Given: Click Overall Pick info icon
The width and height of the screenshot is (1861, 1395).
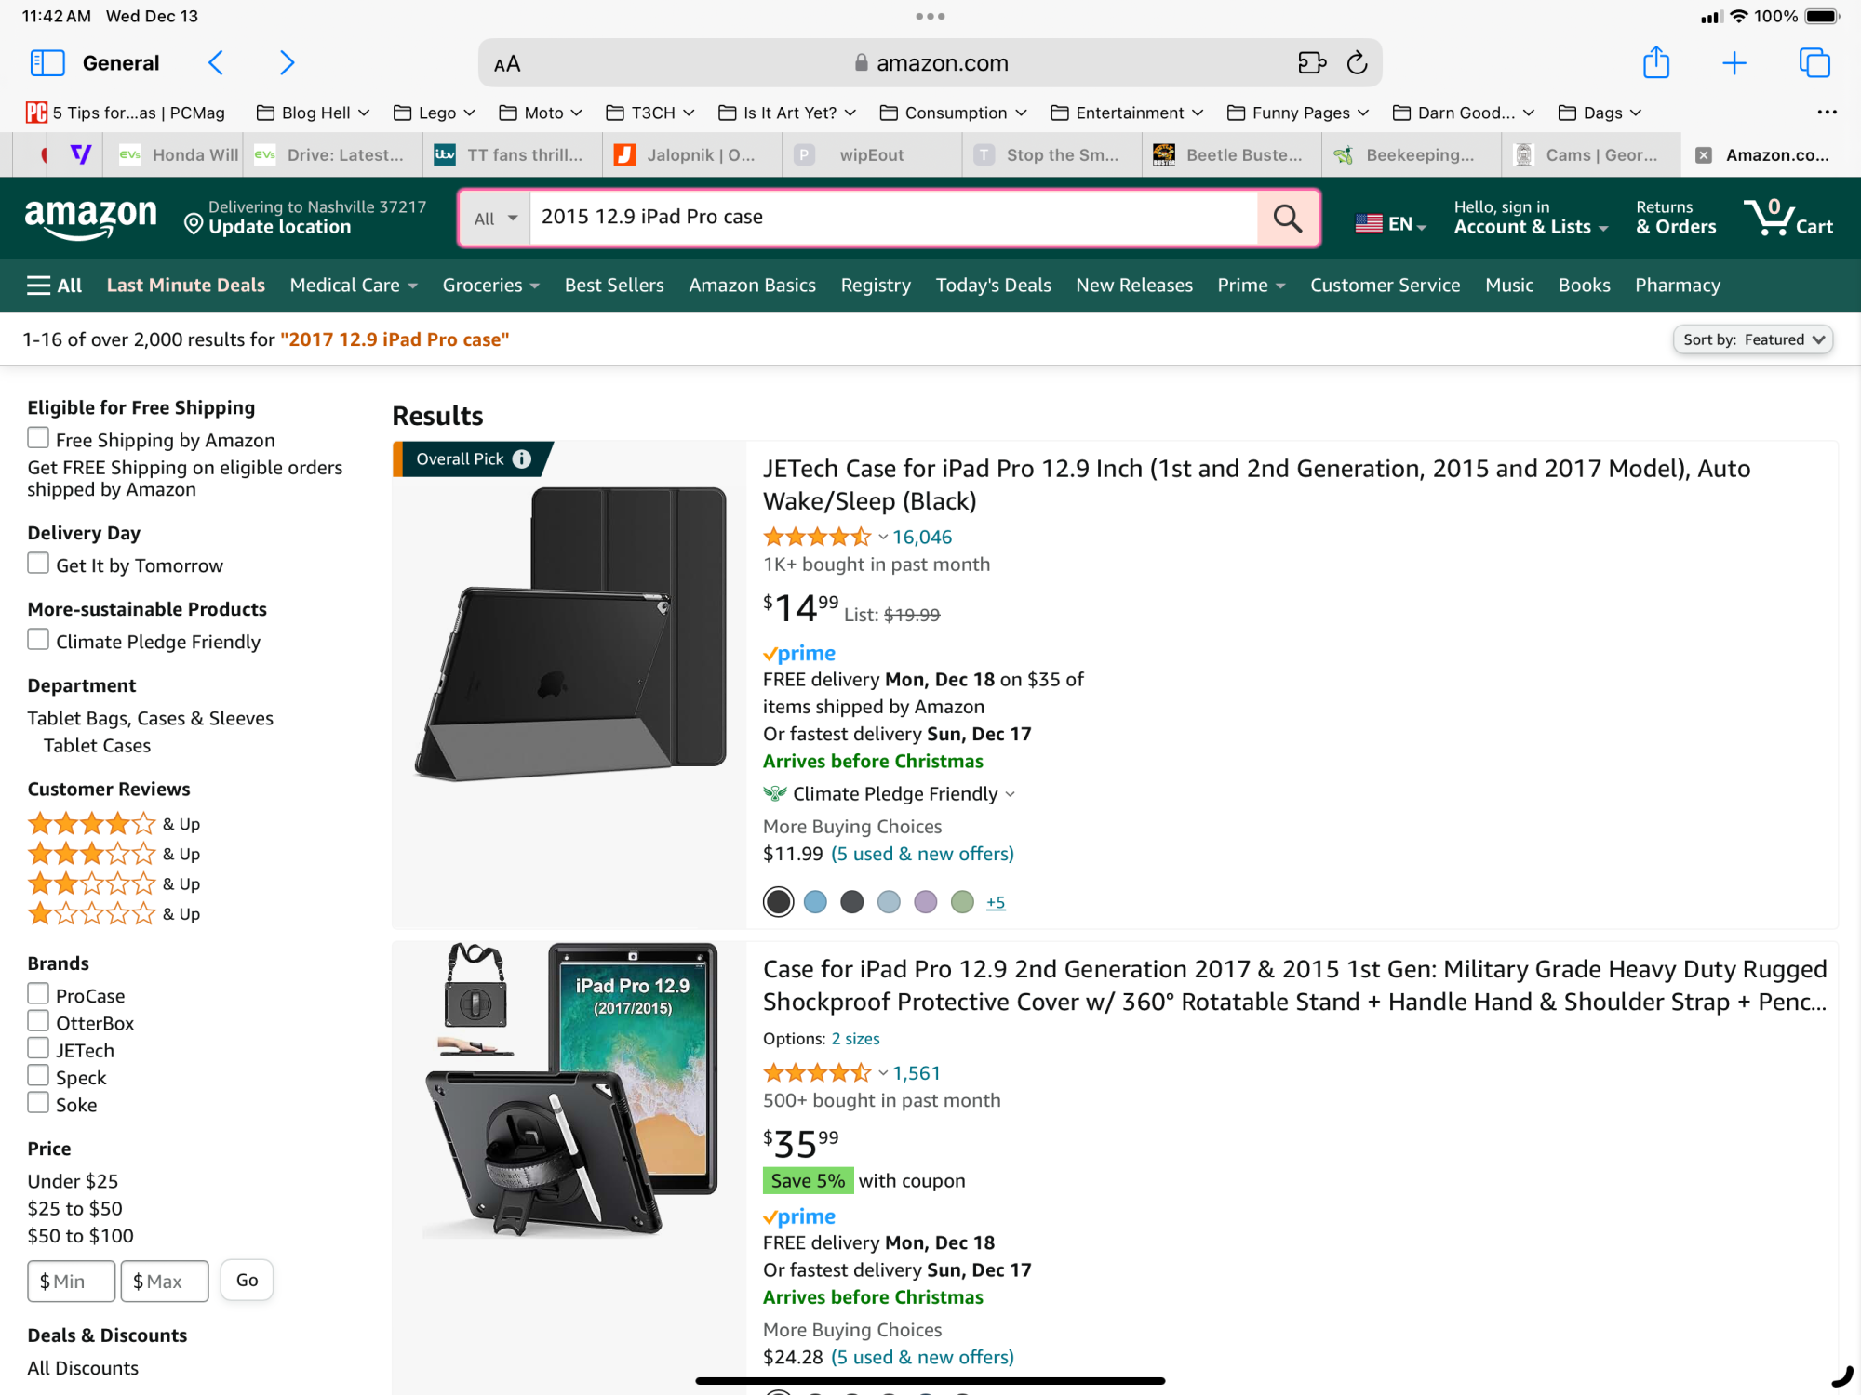Looking at the screenshot, I should pos(522,458).
